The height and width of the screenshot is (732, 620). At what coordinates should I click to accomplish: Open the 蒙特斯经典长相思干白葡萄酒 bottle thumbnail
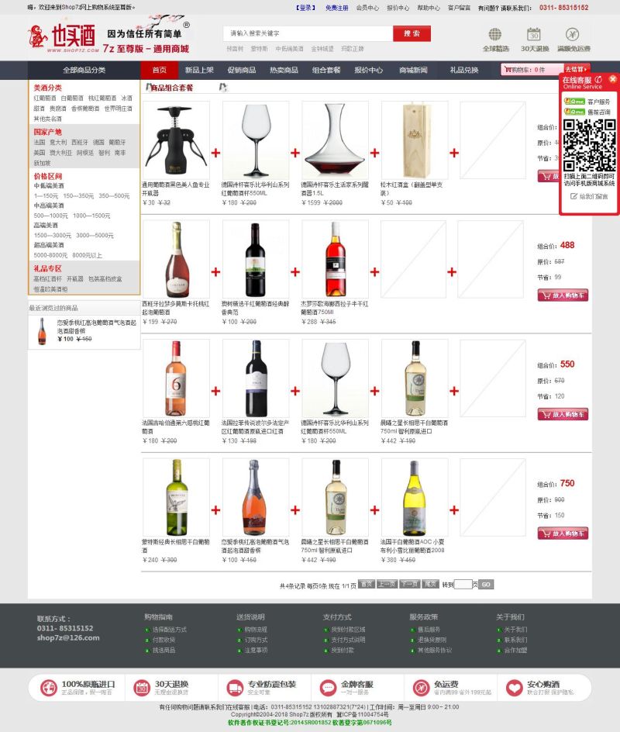pyautogui.click(x=176, y=497)
